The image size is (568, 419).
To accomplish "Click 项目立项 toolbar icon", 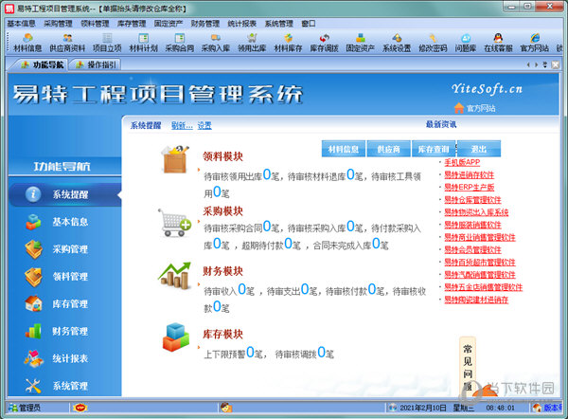I will (x=107, y=43).
